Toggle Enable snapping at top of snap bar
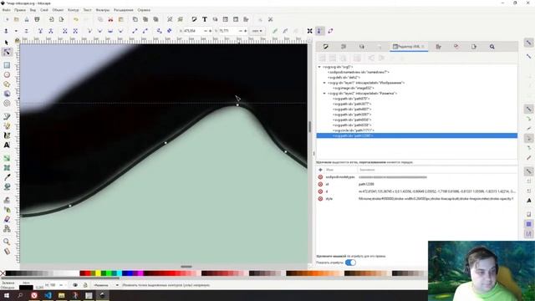Viewport: 535px width, 301px height. [x=528, y=43]
